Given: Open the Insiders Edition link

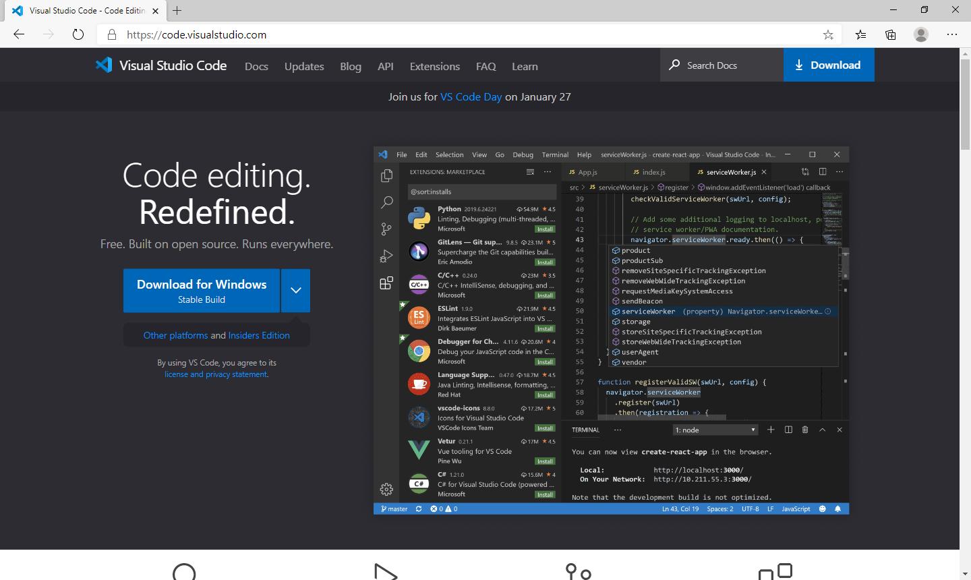Looking at the screenshot, I should coord(259,335).
